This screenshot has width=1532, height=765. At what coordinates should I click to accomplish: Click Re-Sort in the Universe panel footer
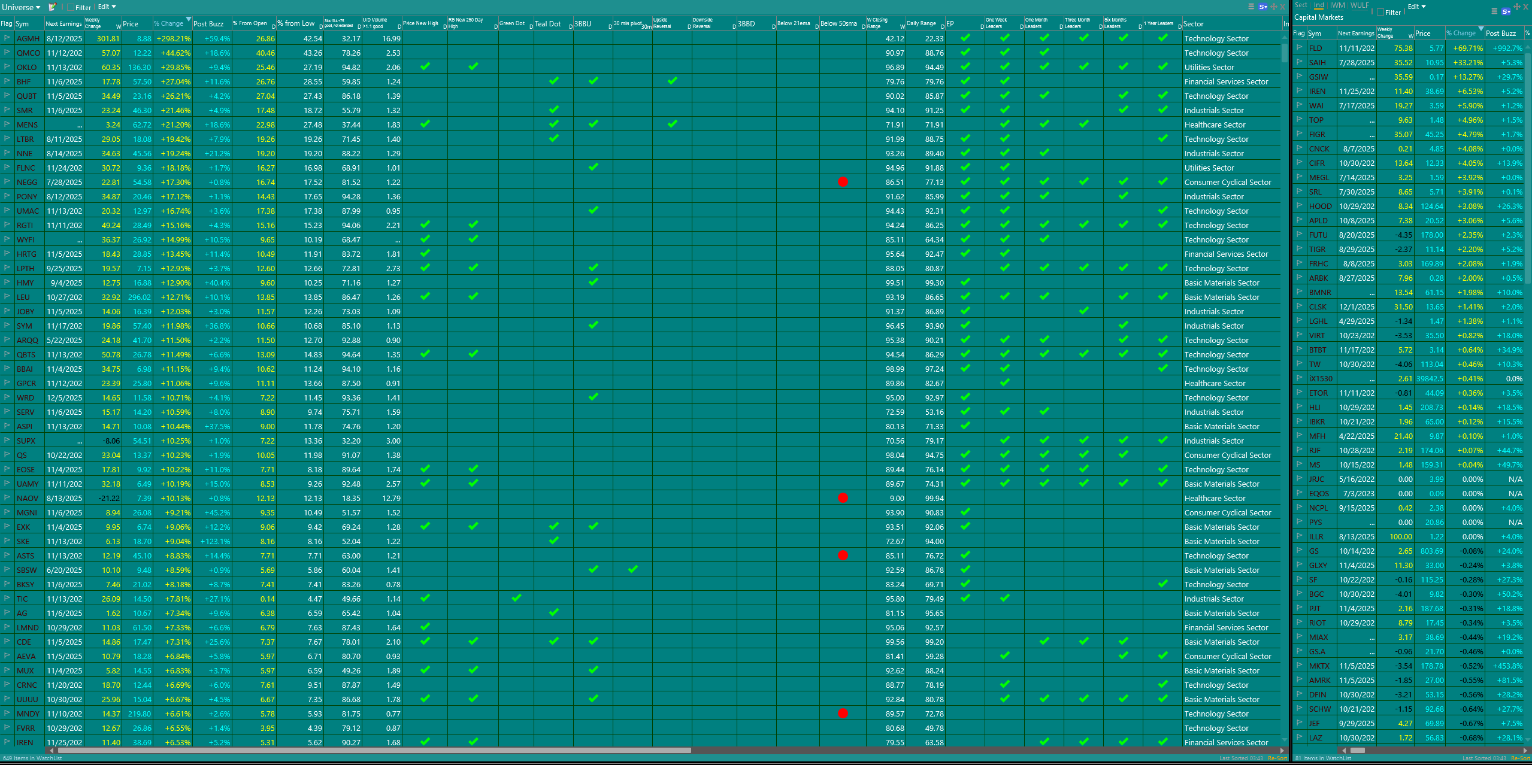point(1277,758)
